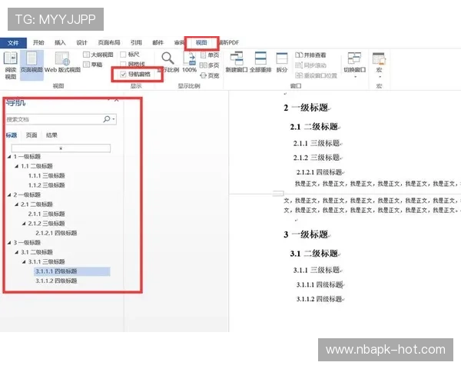Collapse the '2 一级标题' tree node
The image size is (461, 369).
coord(9,194)
